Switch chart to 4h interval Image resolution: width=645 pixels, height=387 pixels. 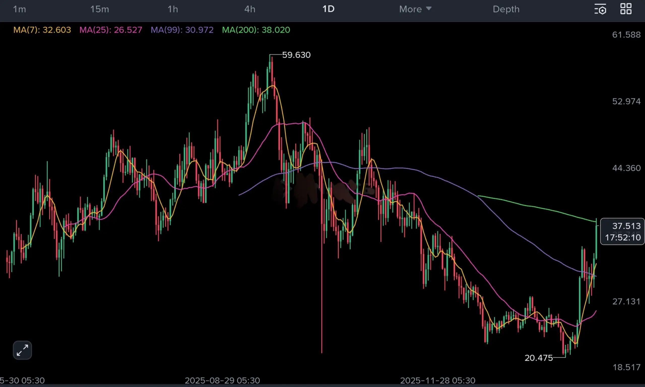pos(250,9)
